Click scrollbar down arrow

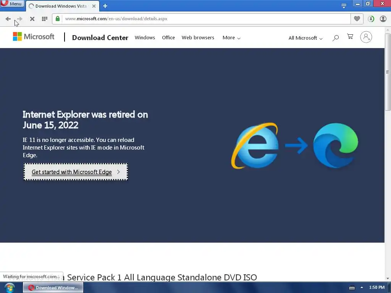[388, 279]
